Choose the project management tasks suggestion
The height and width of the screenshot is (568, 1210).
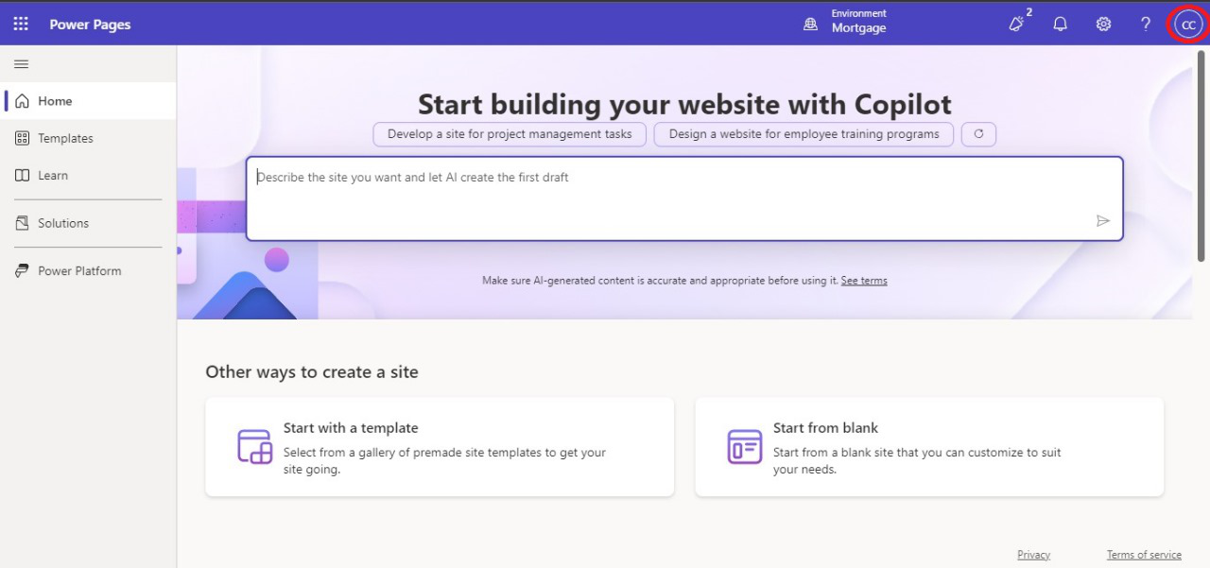coord(510,134)
